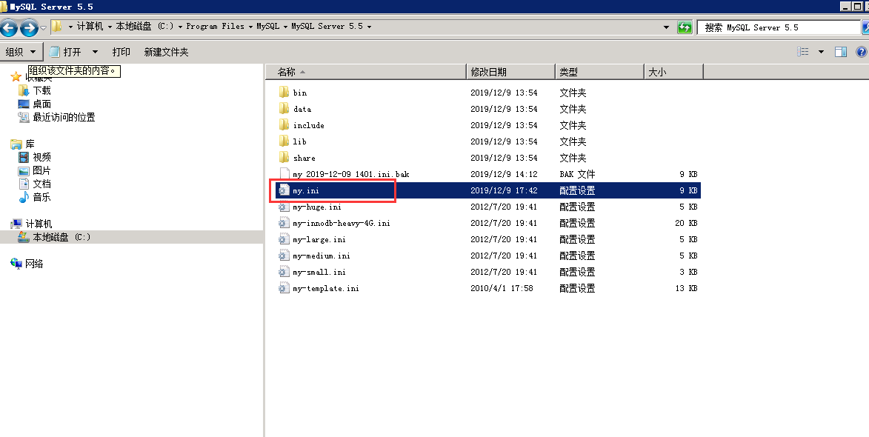Go back with the Back arrow button
The image size is (869, 437).
[9, 27]
